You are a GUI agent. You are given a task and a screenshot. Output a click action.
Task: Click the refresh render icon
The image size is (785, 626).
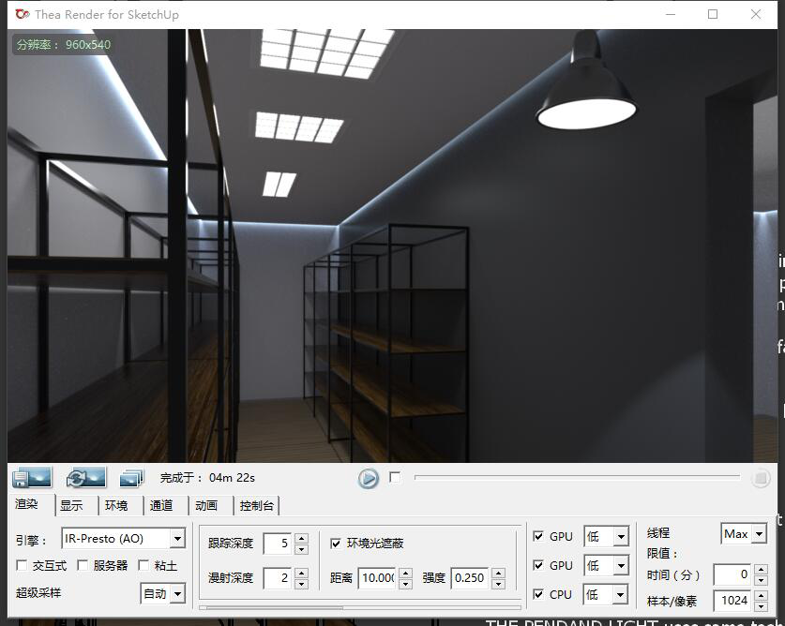(86, 477)
